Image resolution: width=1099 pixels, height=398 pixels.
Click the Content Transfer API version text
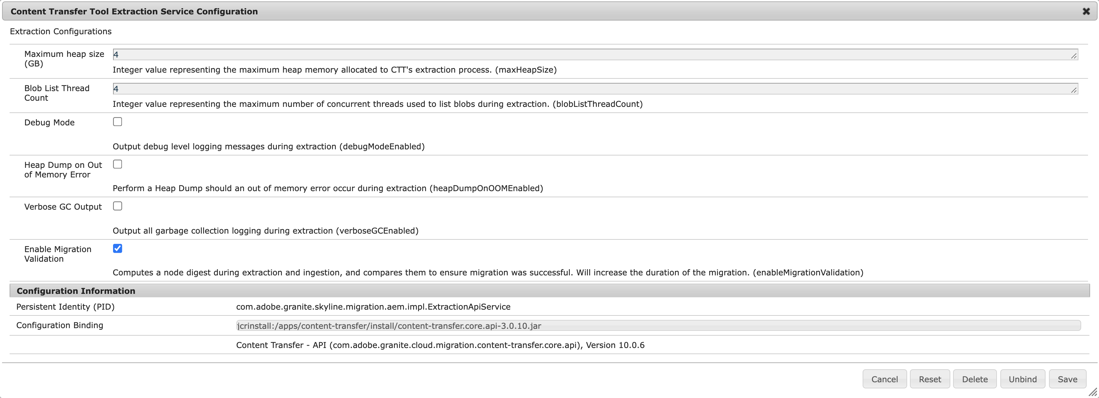click(x=440, y=345)
